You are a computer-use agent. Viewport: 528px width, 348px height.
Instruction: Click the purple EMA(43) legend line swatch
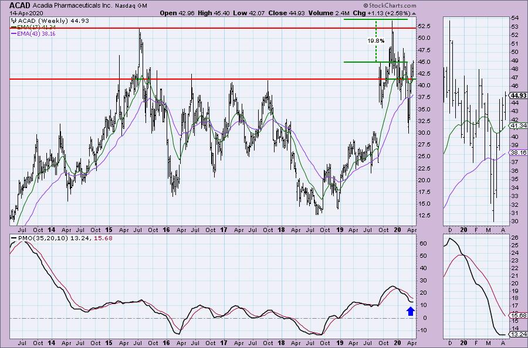pyautogui.click(x=14, y=33)
